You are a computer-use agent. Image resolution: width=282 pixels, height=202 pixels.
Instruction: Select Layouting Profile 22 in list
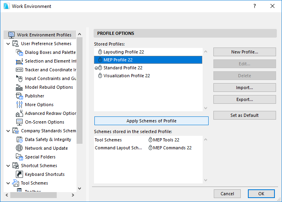pyautogui.click(x=124, y=52)
